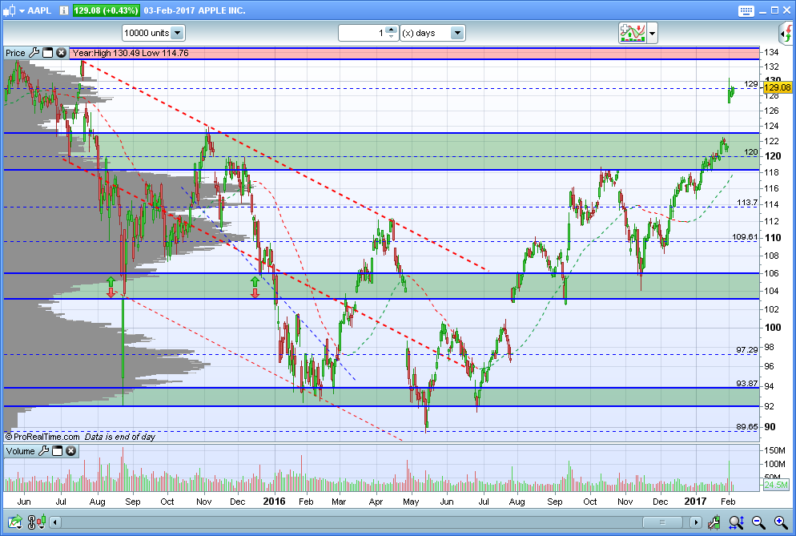Expand the collapsed trading side panel tab
The height and width of the screenshot is (536, 796).
786,34
